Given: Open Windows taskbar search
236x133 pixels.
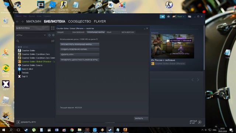Looking at the screenshot, I should coord(11,130).
